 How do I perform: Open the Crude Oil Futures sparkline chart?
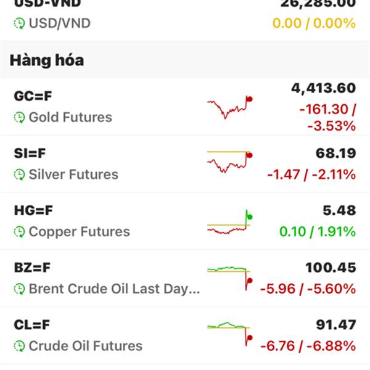pos(229,331)
